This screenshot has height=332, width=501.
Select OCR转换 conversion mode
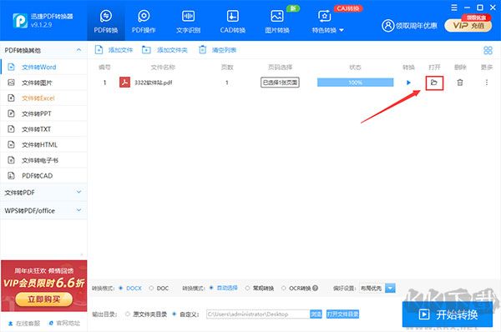(296, 288)
